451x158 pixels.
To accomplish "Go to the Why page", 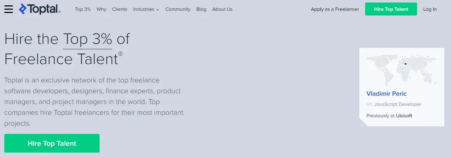I will 101,9.
